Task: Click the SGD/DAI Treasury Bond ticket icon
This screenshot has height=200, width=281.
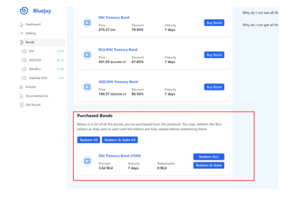Action: 87,87
